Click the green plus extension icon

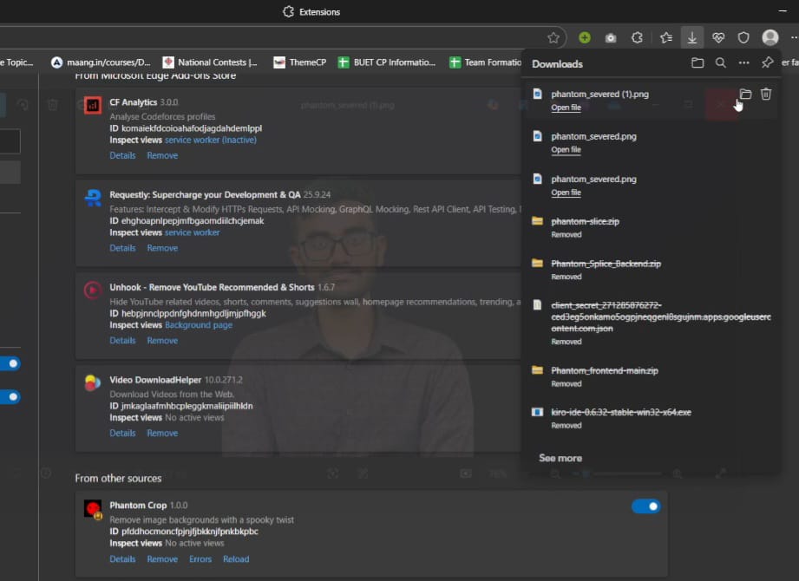[x=585, y=37]
